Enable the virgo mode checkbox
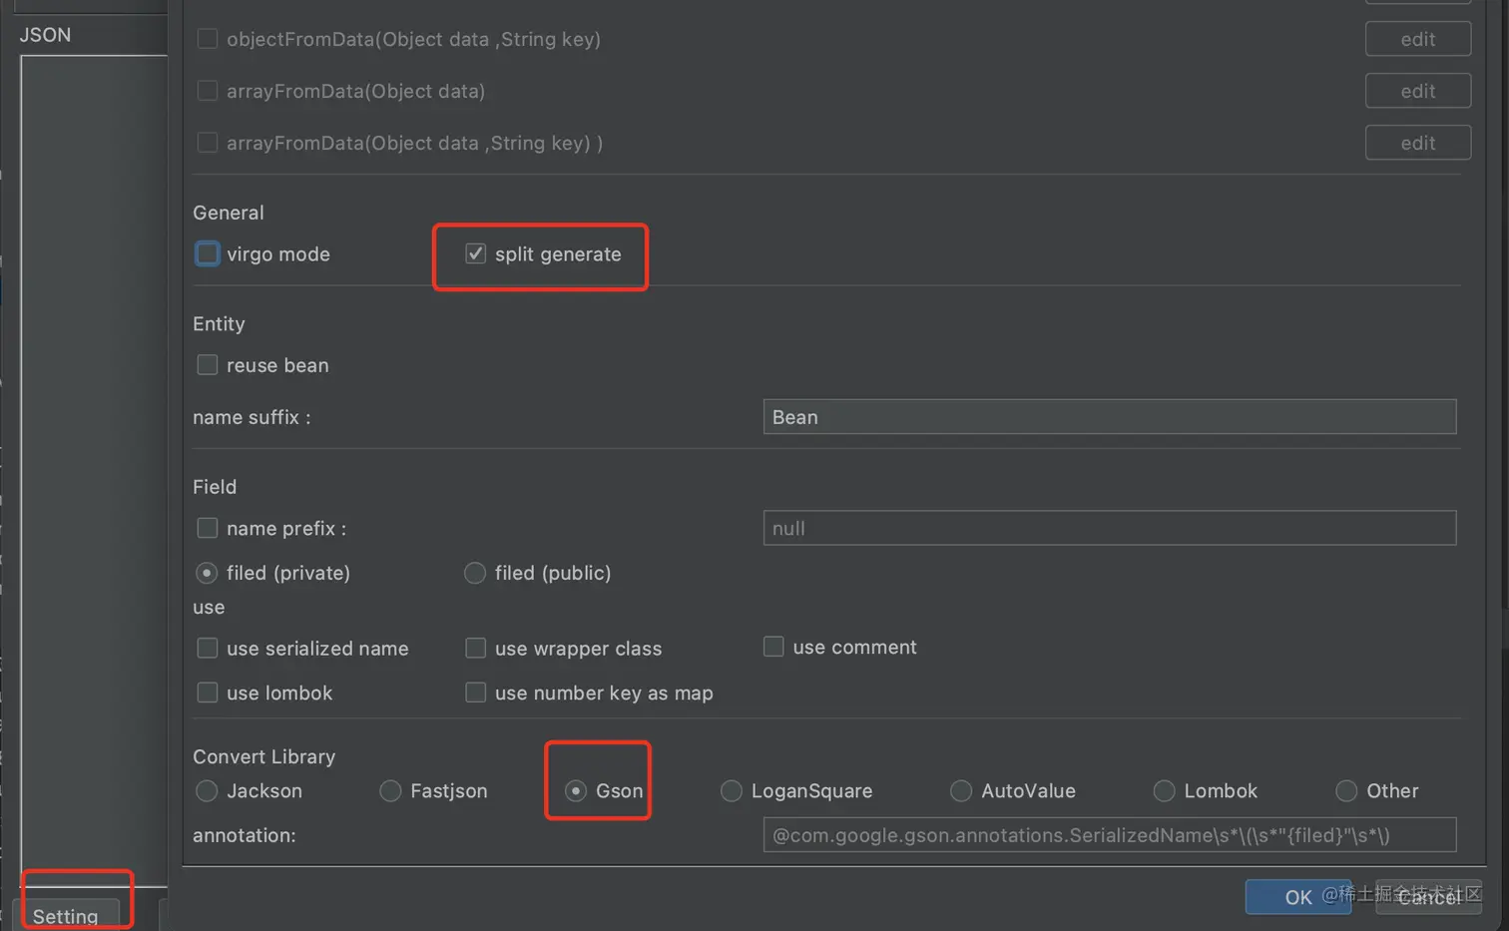This screenshot has width=1509, height=931. (208, 254)
